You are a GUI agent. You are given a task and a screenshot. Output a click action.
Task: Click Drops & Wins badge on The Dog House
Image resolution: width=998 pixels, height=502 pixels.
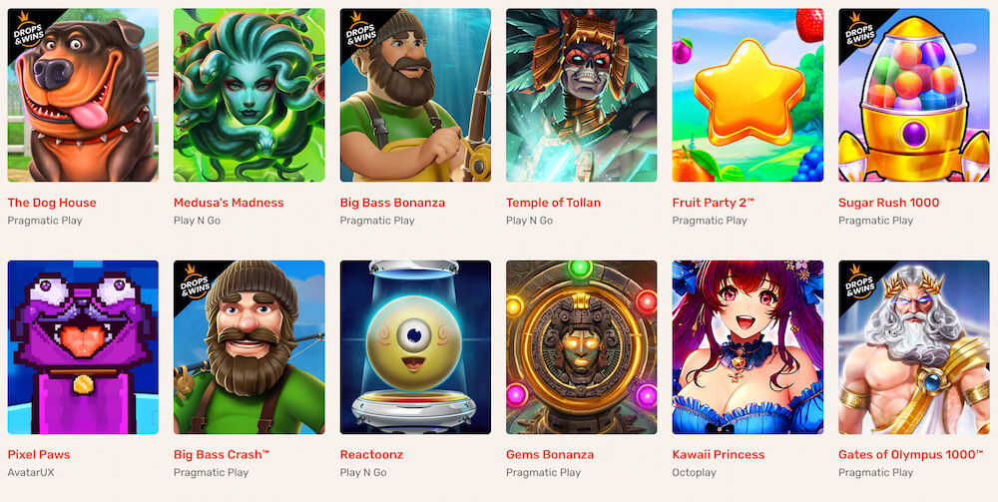click(x=26, y=31)
